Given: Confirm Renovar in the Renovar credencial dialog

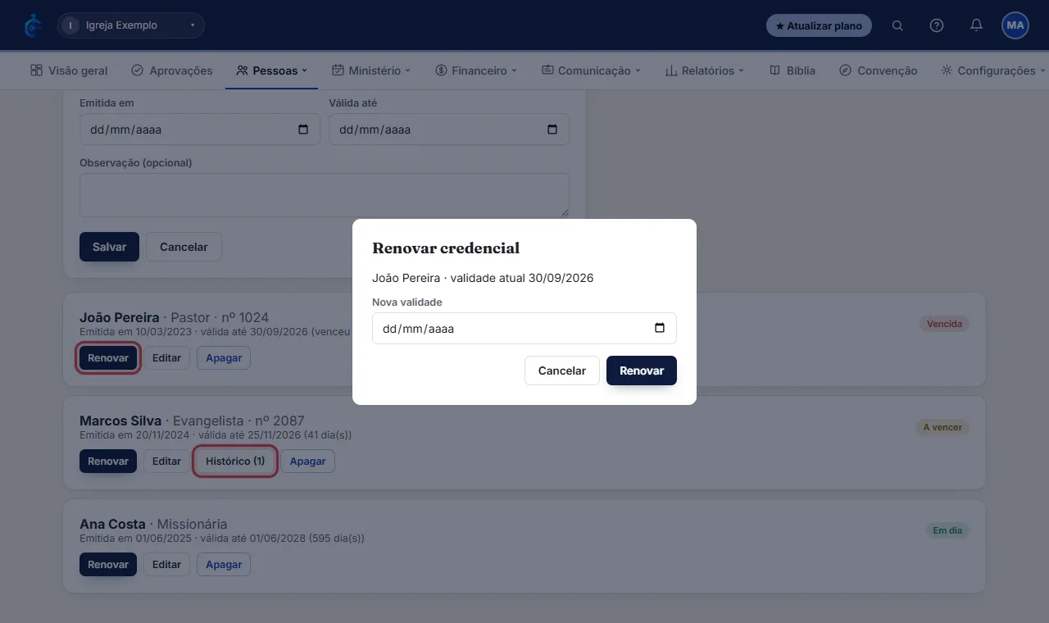Looking at the screenshot, I should [642, 371].
